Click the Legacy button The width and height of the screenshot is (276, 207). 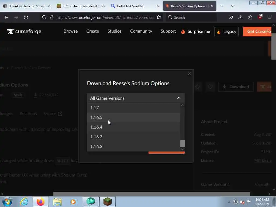(226, 32)
